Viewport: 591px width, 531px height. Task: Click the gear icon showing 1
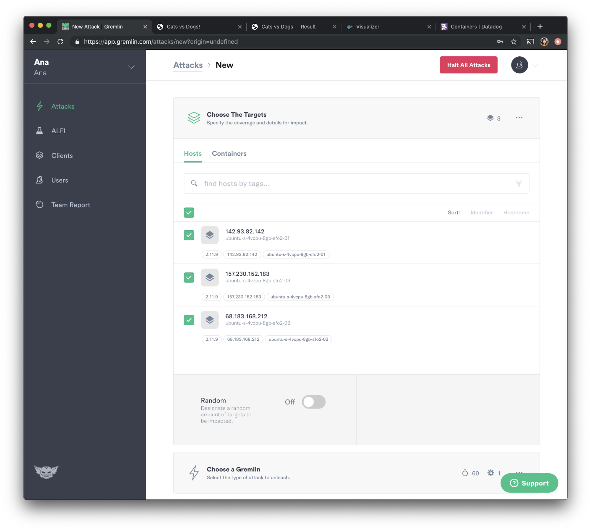[490, 473]
